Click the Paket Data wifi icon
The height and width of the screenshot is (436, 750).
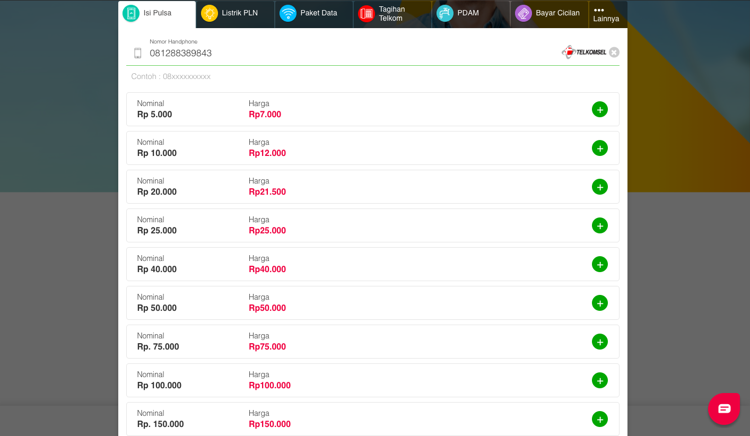point(288,13)
